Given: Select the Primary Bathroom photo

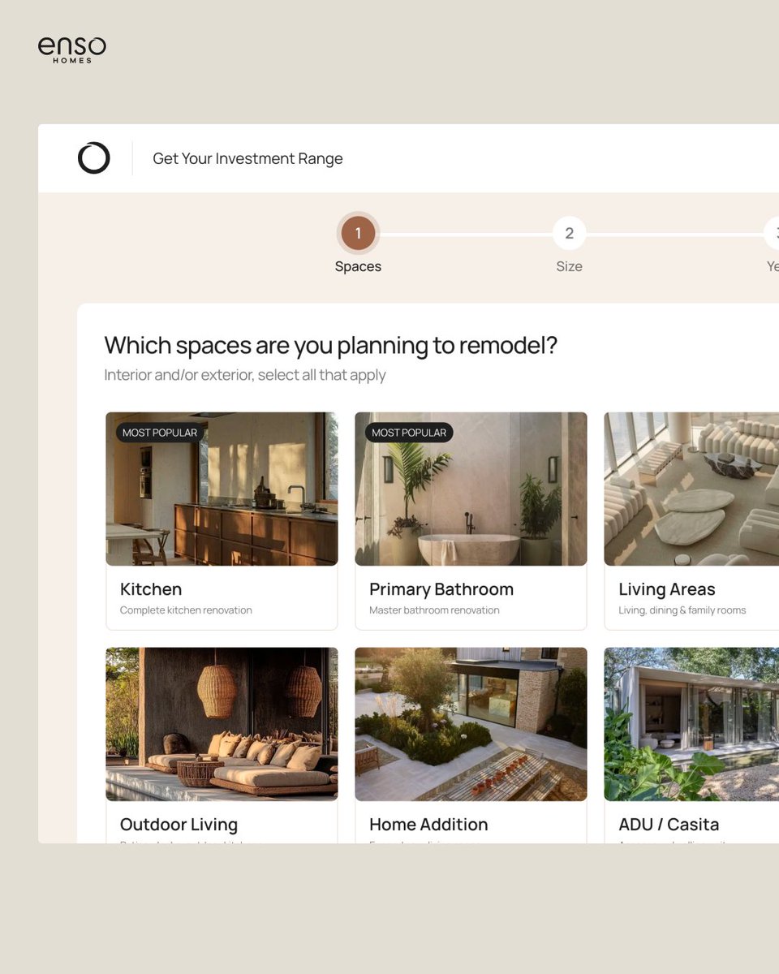Looking at the screenshot, I should pos(471,489).
